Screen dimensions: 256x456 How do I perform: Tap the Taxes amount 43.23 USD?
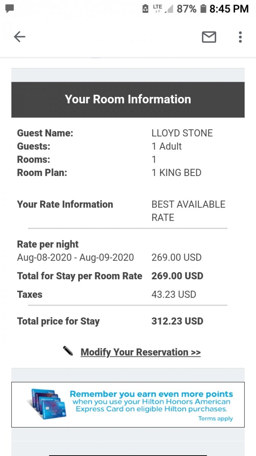coord(174,294)
